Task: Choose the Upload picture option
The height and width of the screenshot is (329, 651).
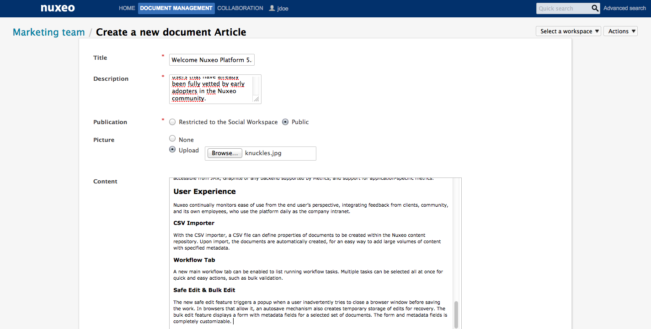Action: pos(172,149)
